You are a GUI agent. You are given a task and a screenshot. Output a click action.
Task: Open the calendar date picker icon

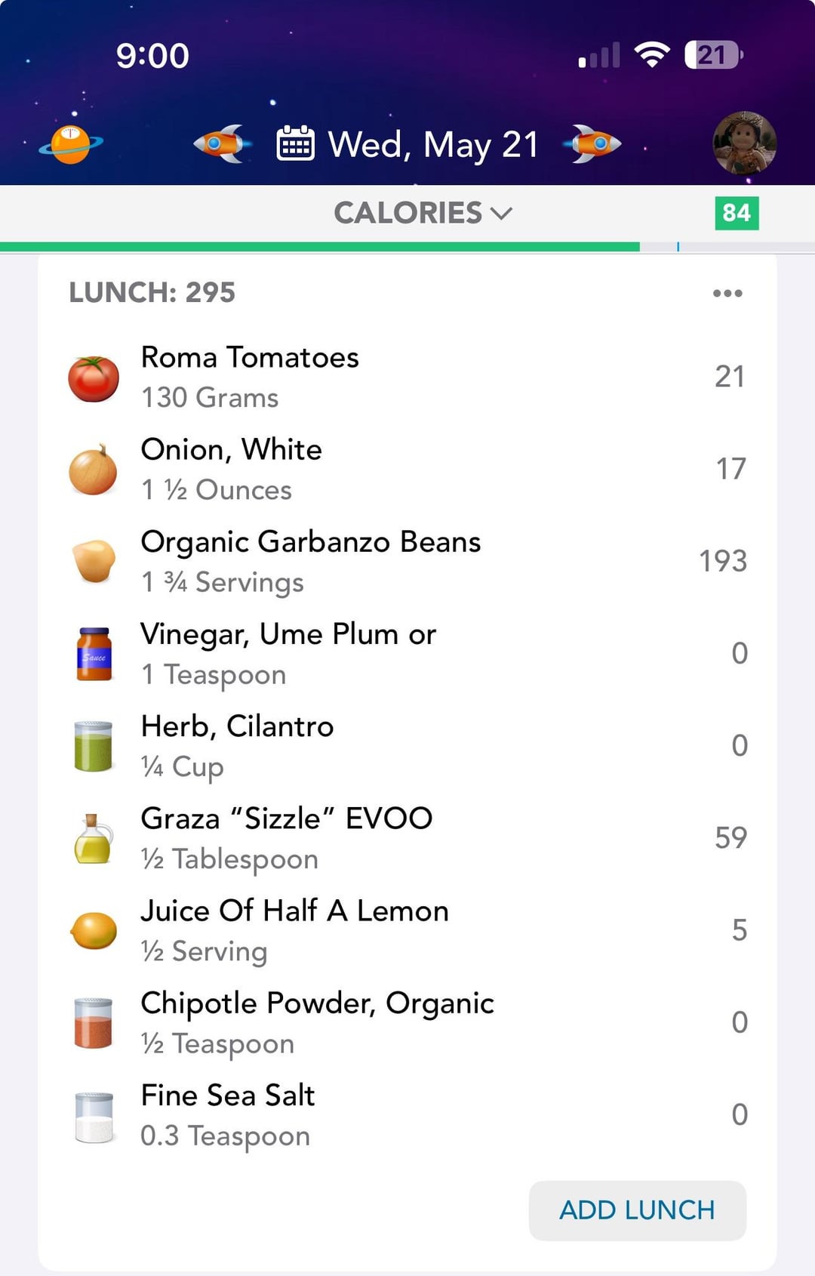click(x=295, y=143)
